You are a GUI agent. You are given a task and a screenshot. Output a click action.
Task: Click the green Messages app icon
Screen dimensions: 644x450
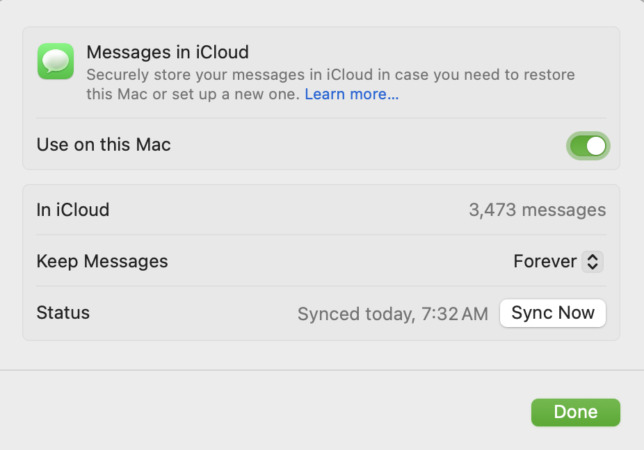tap(56, 61)
